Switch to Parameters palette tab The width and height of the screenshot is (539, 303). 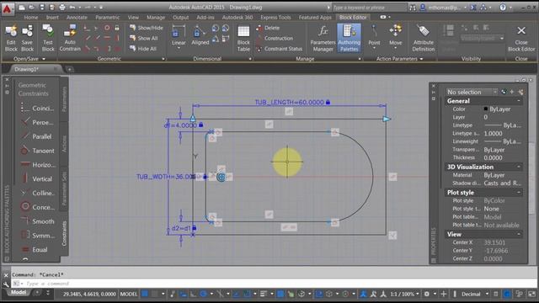pyautogui.click(x=64, y=99)
